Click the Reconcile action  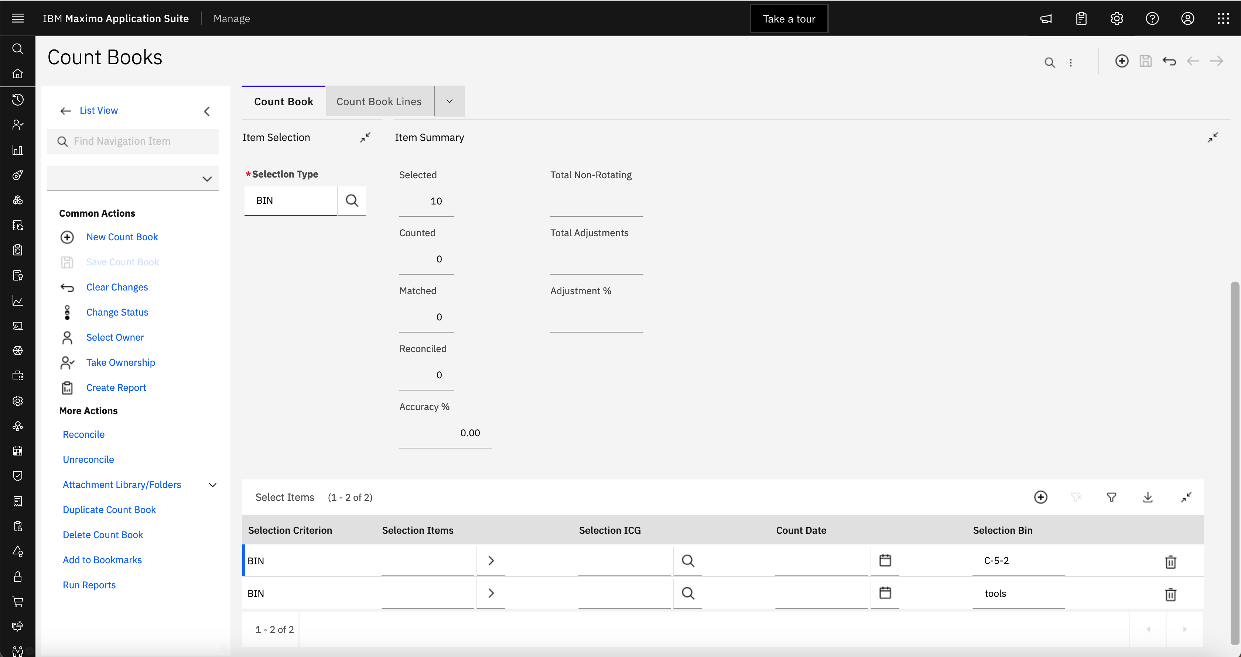click(x=83, y=435)
